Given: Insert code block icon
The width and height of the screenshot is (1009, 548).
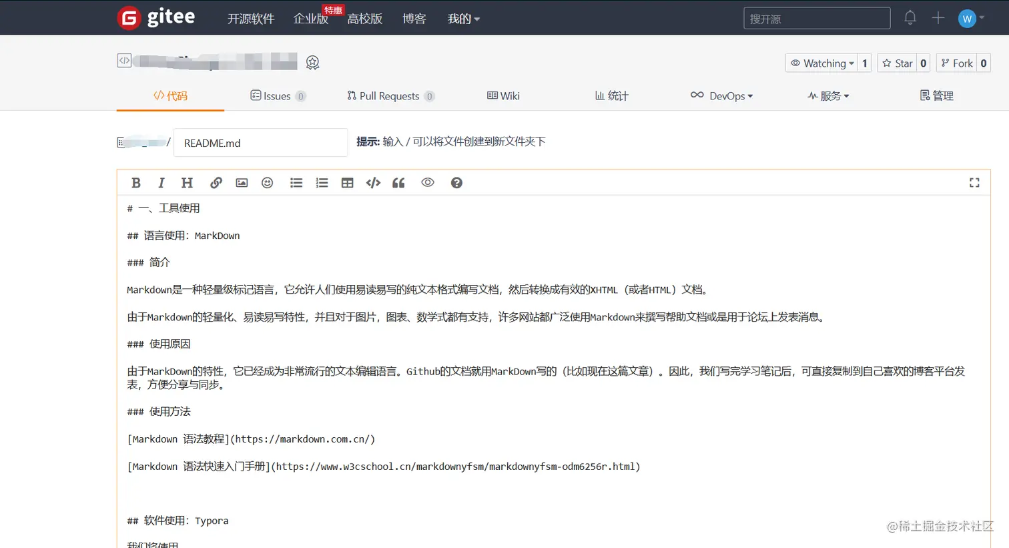Looking at the screenshot, I should [x=373, y=183].
